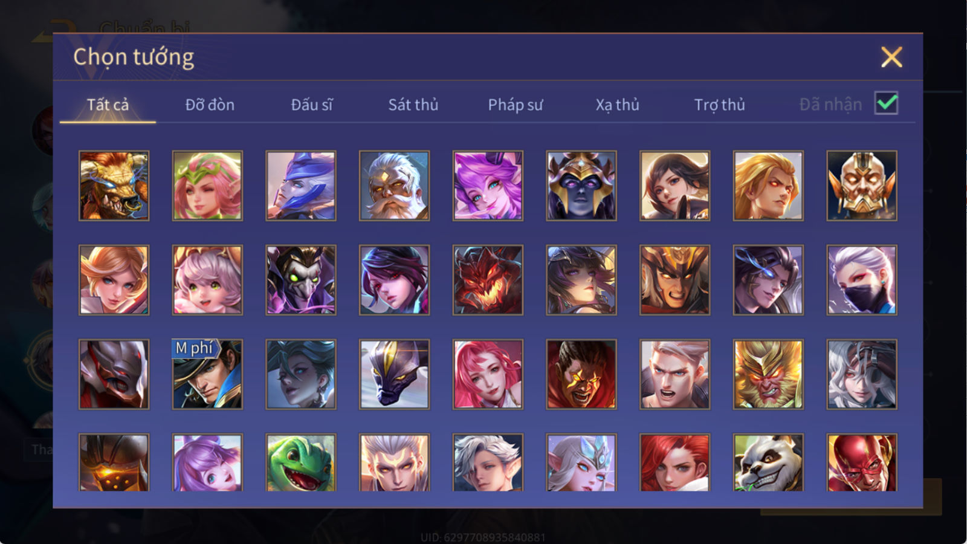Screen dimensions: 967x544
Task: Show the Pháp sư hero list
Action: click(516, 105)
